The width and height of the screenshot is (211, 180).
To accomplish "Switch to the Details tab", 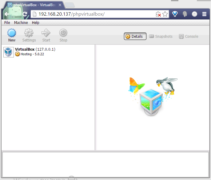I will (x=135, y=36).
